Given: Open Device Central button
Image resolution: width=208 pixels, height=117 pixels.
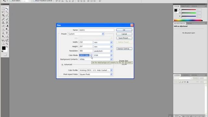Looking at the screenshot, I should [x=124, y=49].
